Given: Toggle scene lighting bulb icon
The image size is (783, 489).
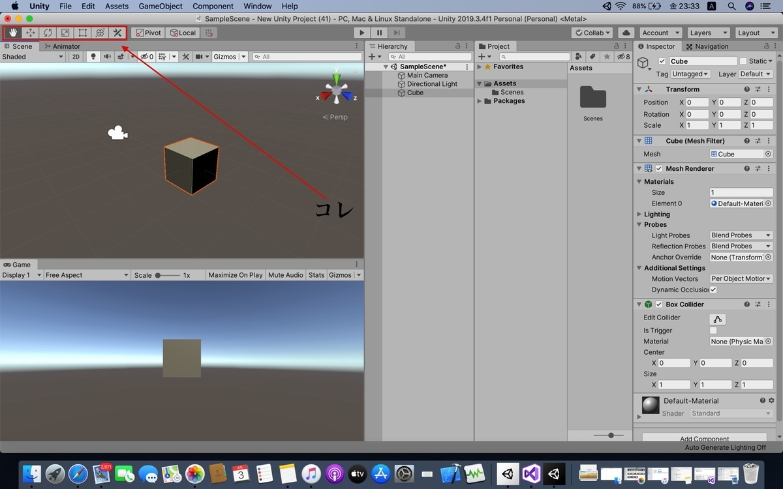Looking at the screenshot, I should [x=93, y=57].
